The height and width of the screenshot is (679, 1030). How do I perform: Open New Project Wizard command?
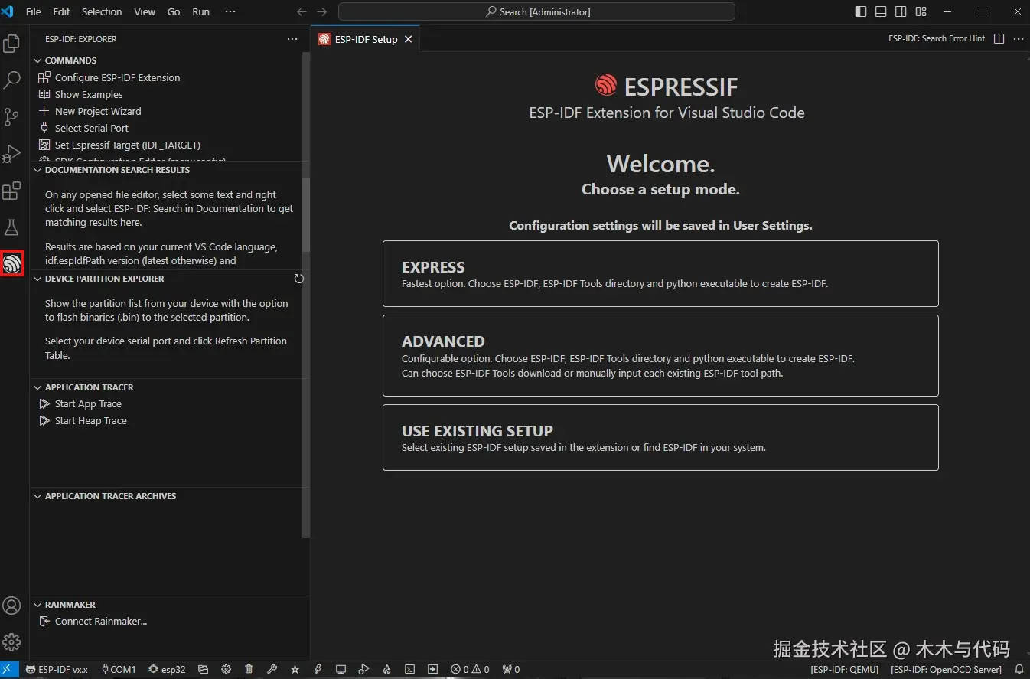tap(98, 111)
